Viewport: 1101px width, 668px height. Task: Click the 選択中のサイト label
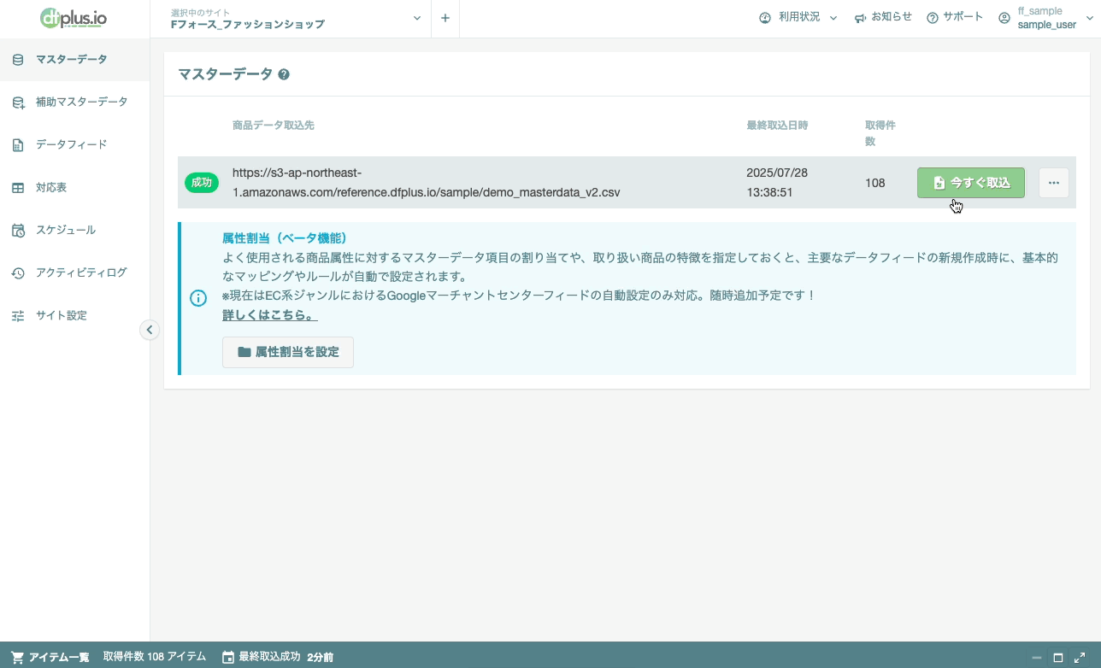point(201,12)
